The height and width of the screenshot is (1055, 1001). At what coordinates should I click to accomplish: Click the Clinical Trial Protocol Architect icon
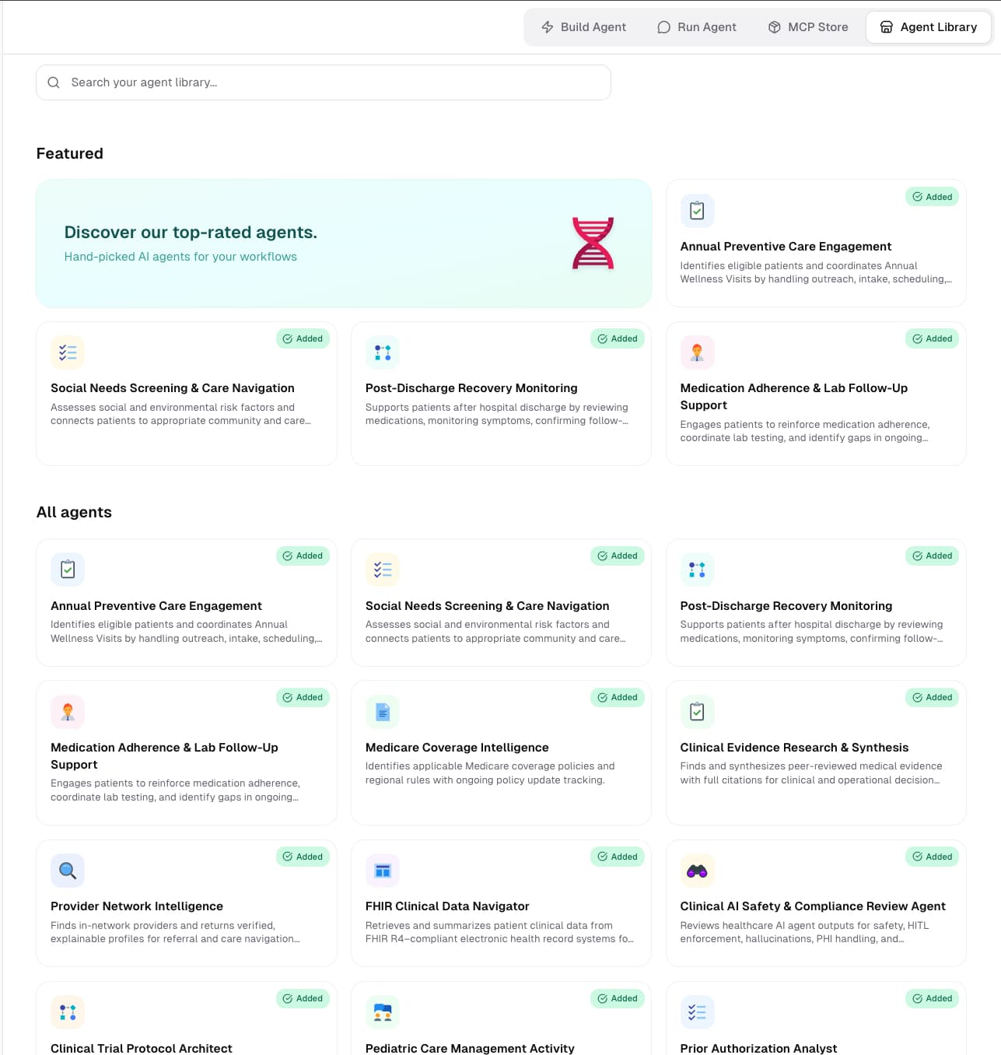point(68,1012)
